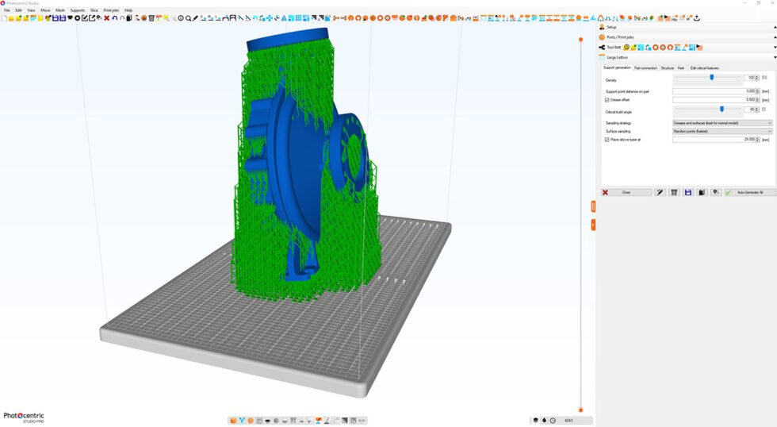Viewport: 777px width, 427px height.
Task: Click the magnifier zoom icon in toolbar
Action: (189, 18)
